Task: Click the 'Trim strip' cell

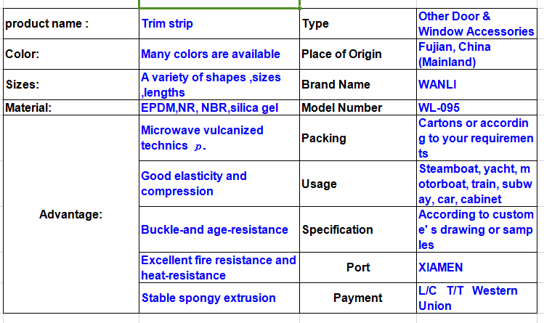Action: point(219,23)
